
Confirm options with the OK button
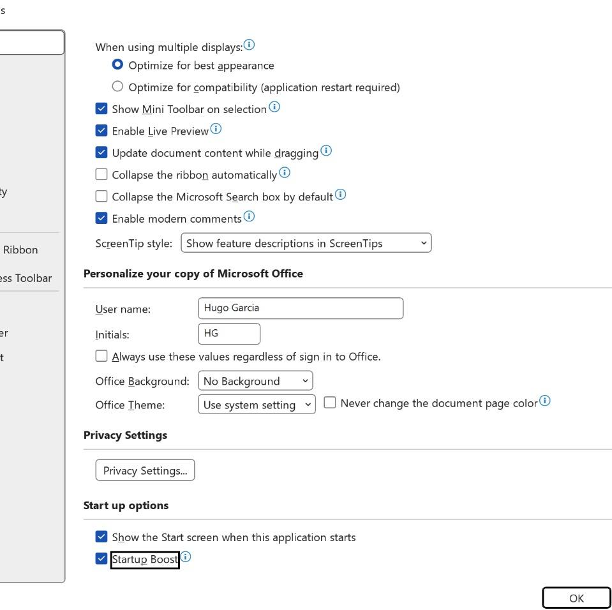pos(576,598)
